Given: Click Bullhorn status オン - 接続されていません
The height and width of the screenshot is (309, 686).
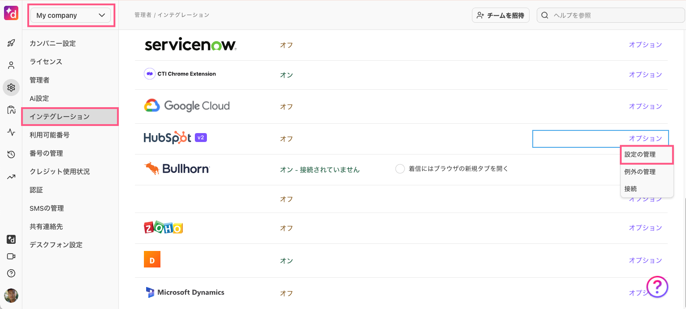Looking at the screenshot, I should 320,170.
